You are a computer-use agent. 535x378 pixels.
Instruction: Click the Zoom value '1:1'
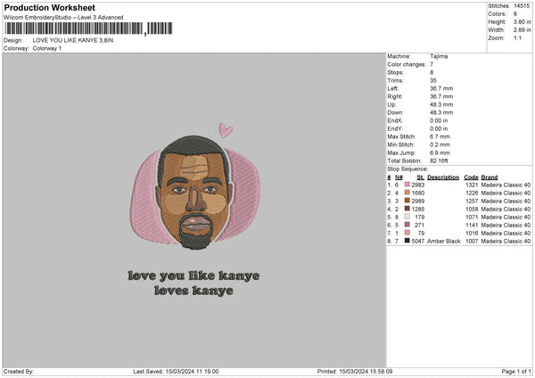(517, 37)
